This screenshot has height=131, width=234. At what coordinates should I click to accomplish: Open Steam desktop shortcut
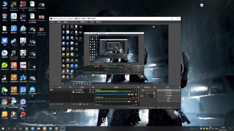(14, 42)
